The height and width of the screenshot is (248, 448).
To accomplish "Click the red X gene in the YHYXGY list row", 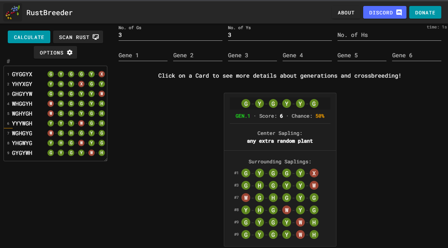I will (x=81, y=84).
